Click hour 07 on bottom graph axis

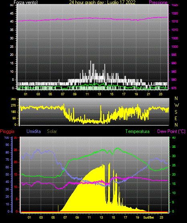click(65, 217)
